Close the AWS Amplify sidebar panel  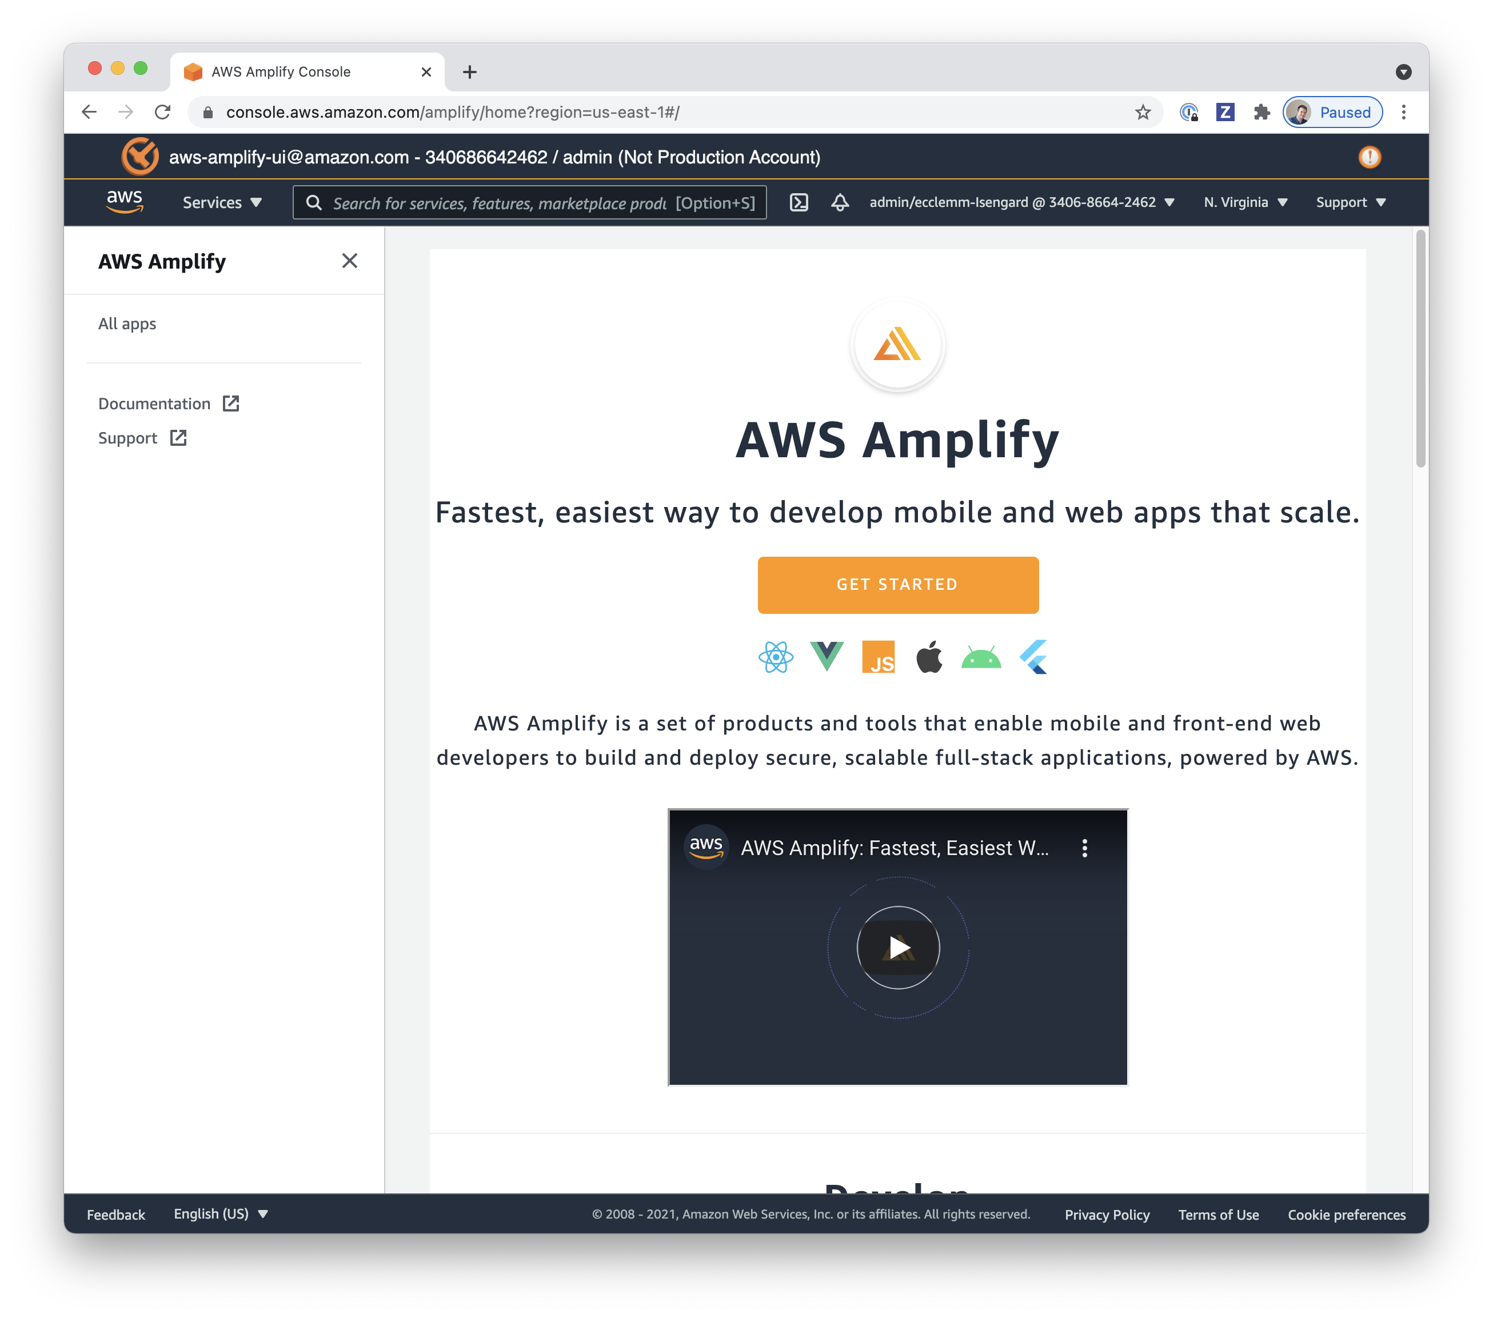(350, 261)
